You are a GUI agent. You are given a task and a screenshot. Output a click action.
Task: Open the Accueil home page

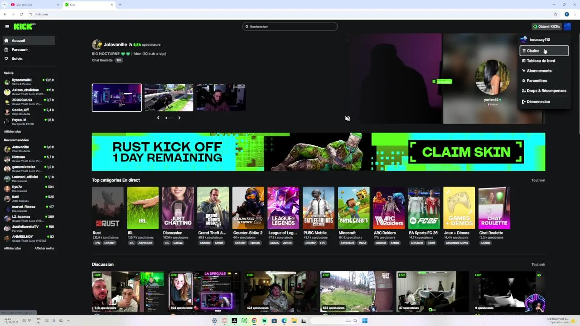(x=28, y=41)
